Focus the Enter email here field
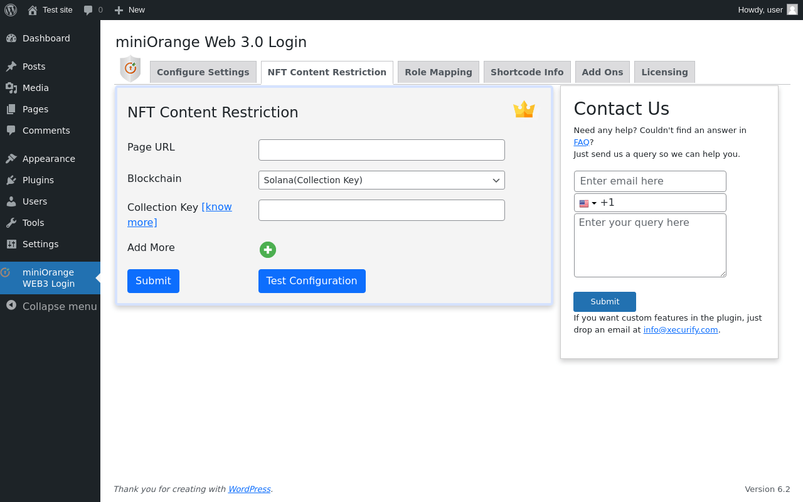803x502 pixels. click(x=650, y=181)
